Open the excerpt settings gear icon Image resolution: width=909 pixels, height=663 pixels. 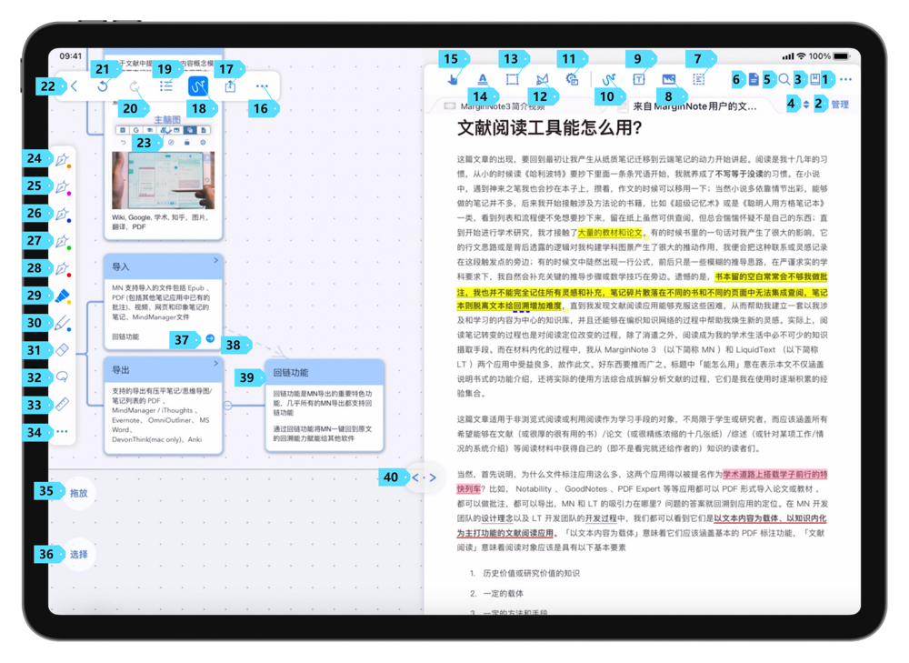(572, 79)
